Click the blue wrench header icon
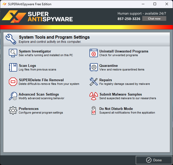This screenshot has height=165, width=173. pos(11,39)
